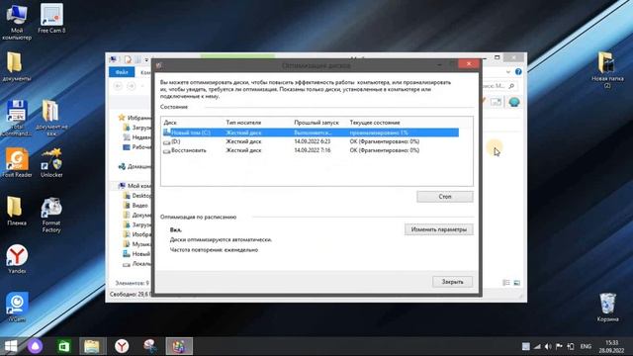Open File Explorer from the taskbar

click(x=92, y=346)
